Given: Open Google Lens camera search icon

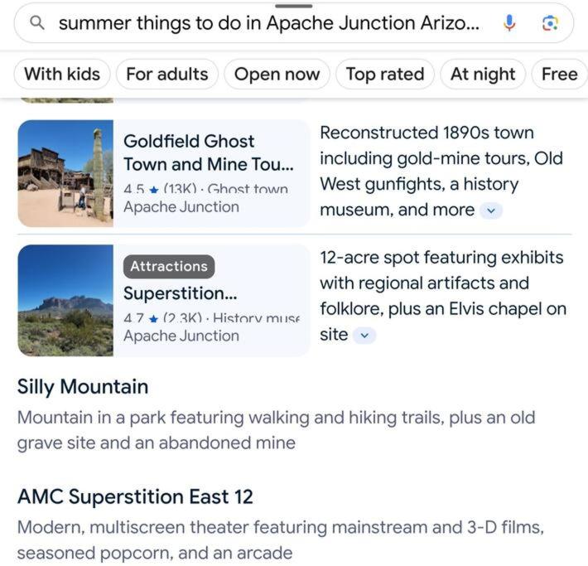Looking at the screenshot, I should pos(550,24).
